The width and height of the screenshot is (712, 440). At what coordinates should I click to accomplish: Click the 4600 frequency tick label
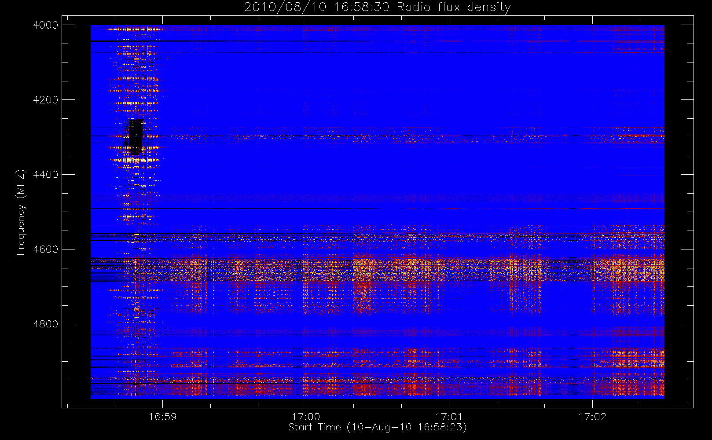(46, 249)
